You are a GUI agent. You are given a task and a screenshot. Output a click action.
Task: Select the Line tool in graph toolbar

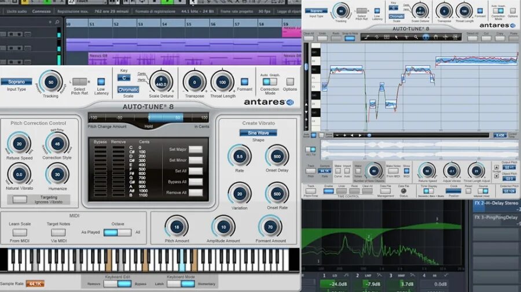[x=367, y=38]
